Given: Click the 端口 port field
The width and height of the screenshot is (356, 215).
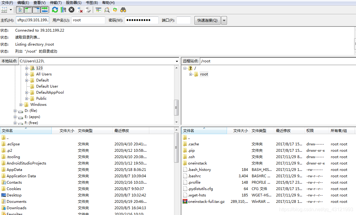Looking at the screenshot, I should click(183, 20).
